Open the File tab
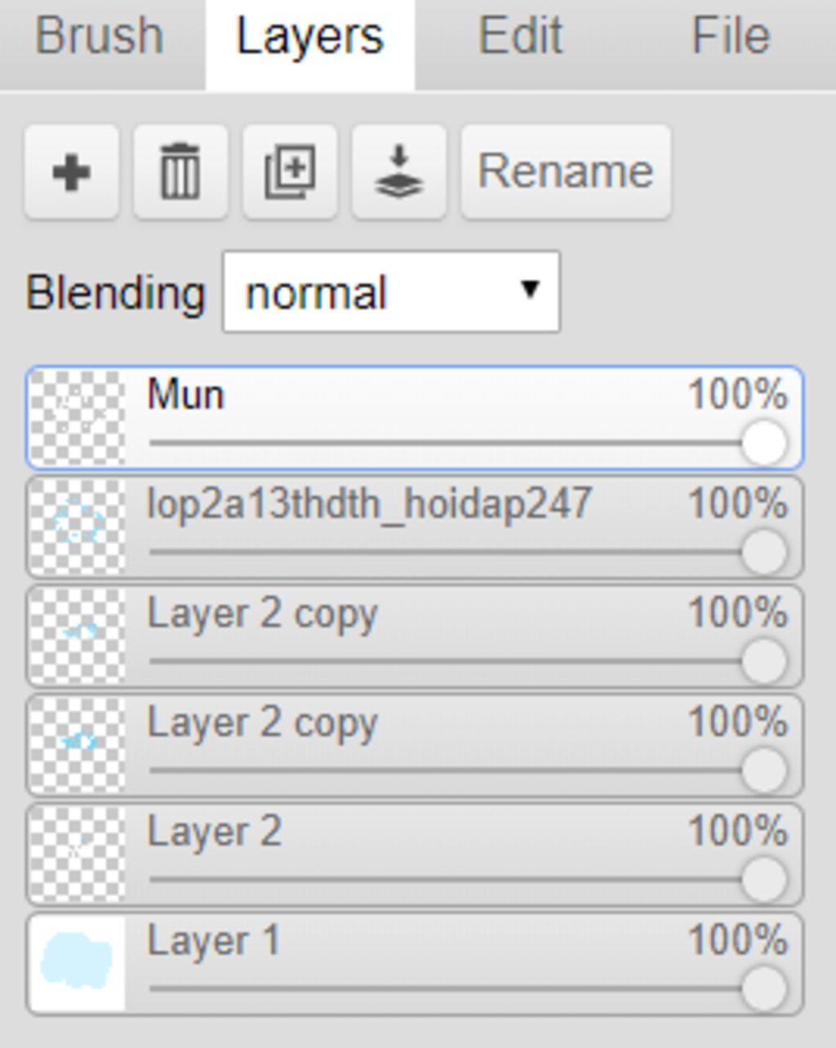Viewport: 836px width, 1048px height. click(x=731, y=37)
